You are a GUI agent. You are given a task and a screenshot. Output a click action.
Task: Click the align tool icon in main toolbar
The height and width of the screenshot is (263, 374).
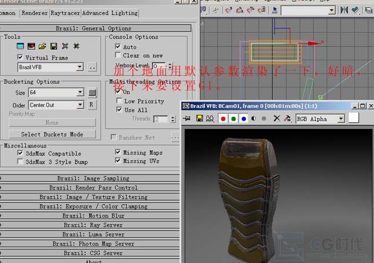355,10
